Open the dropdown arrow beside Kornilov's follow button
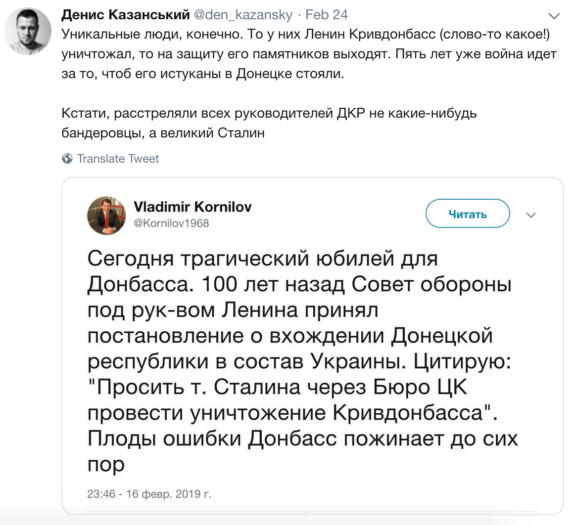 531,215
